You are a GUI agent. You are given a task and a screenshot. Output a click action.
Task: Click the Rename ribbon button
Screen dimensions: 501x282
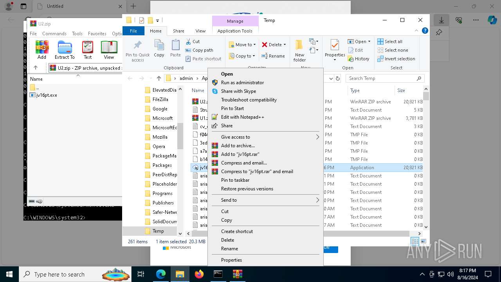(x=273, y=56)
